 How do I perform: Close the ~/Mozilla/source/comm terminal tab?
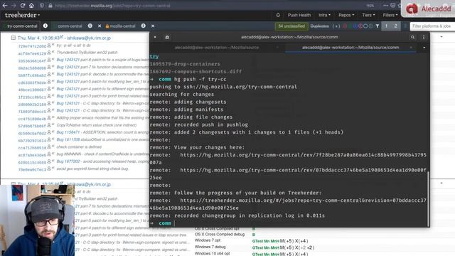[x=411, y=48]
